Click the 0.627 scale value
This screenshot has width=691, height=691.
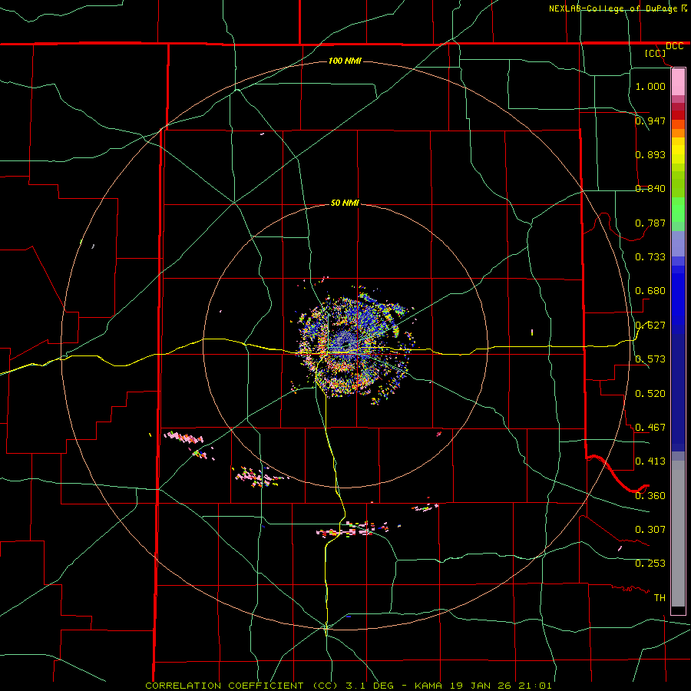[x=650, y=326]
